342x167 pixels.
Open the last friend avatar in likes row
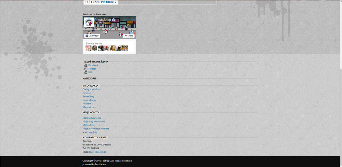point(125,48)
